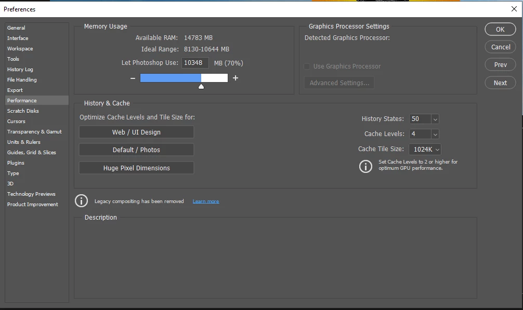Click the disabled Advanced Settings button
The image size is (523, 310).
click(339, 83)
